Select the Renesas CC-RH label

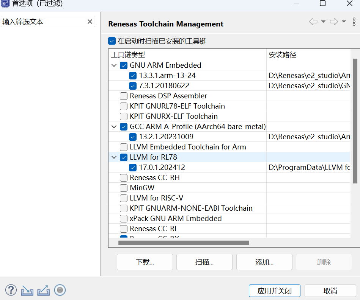click(x=155, y=178)
